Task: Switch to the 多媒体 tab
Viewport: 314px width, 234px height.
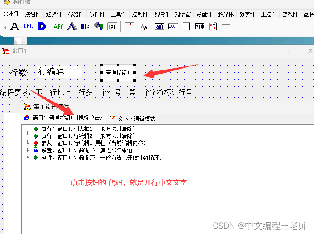Action: (x=226, y=14)
